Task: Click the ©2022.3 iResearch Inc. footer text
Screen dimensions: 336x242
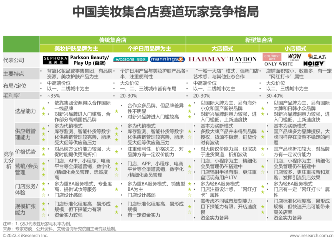Action: click(25, 235)
